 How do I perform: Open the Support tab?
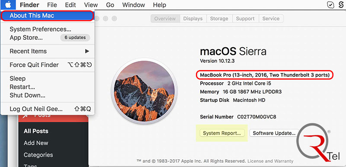(x=245, y=19)
